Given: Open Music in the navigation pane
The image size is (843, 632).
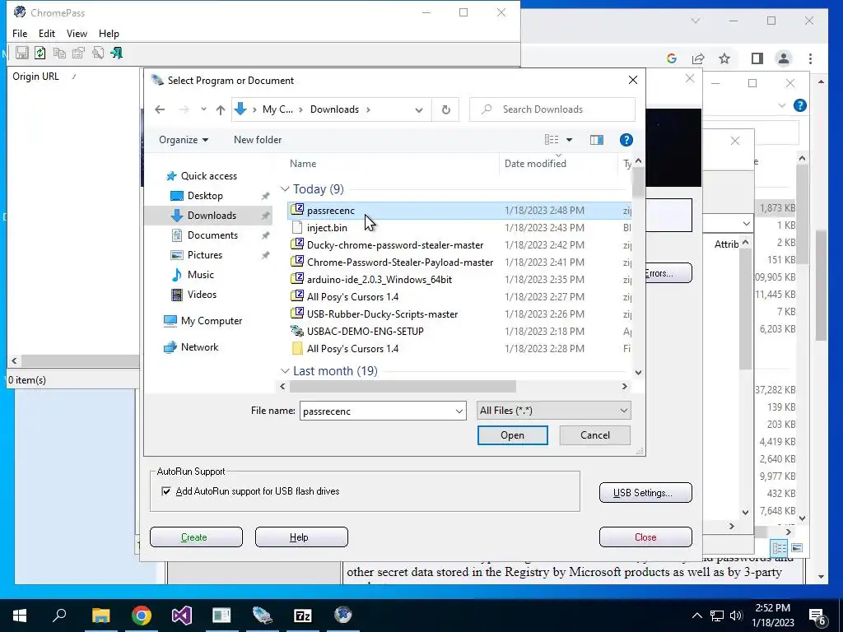Looking at the screenshot, I should point(201,275).
